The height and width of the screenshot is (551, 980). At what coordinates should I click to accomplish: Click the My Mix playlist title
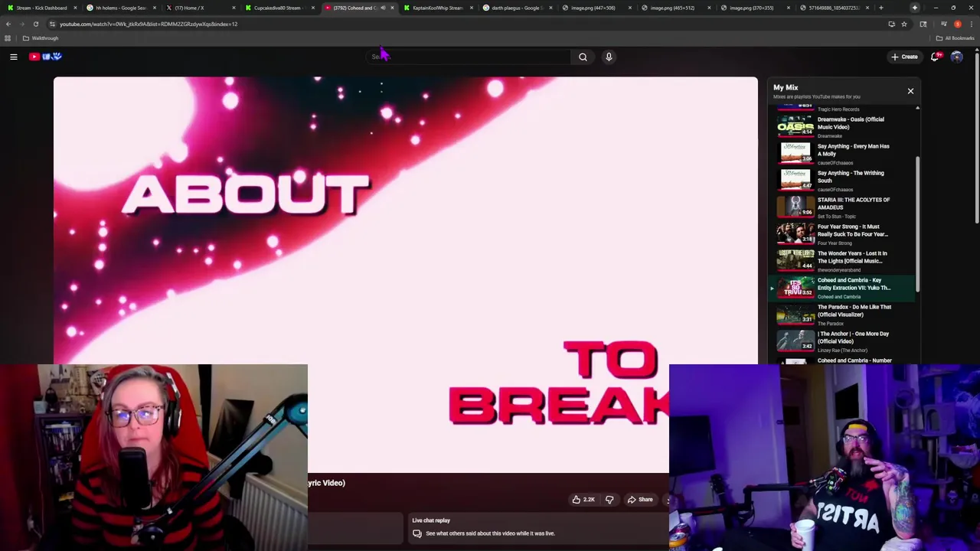(786, 87)
